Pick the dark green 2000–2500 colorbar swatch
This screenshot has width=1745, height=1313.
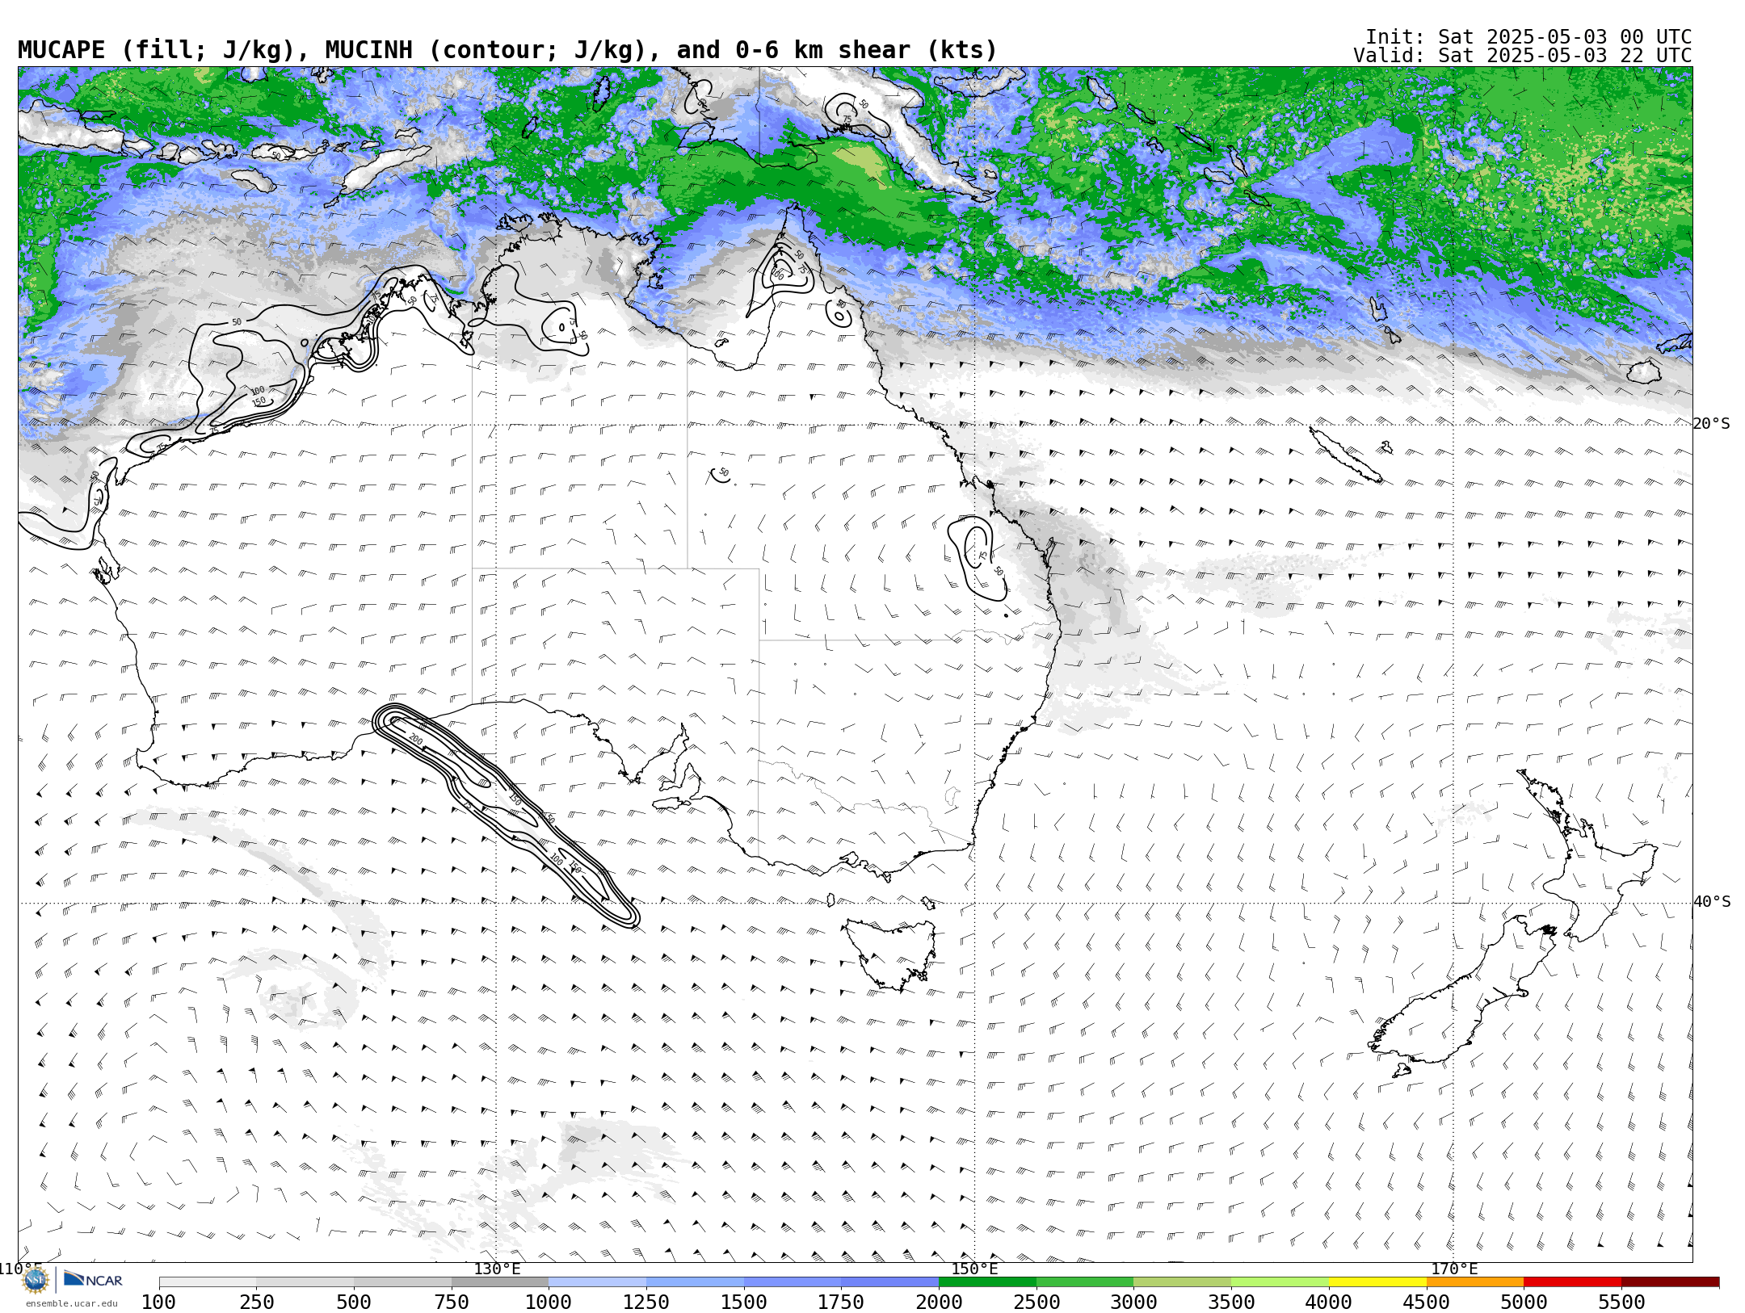point(987,1282)
